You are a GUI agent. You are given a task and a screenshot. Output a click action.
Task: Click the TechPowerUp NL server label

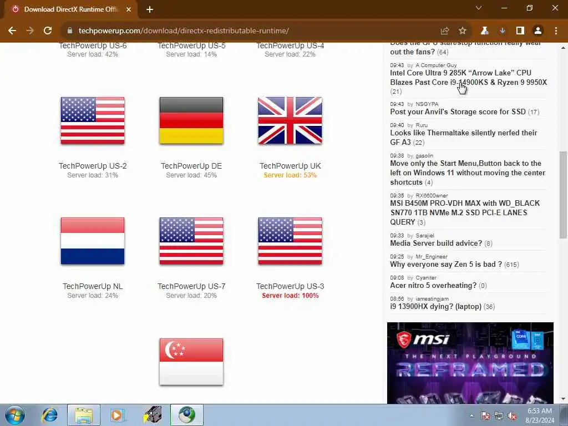click(x=93, y=286)
